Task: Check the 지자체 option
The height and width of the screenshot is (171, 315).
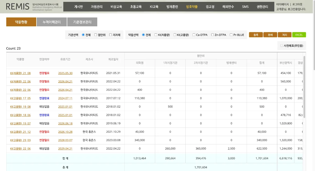Action: point(111,35)
